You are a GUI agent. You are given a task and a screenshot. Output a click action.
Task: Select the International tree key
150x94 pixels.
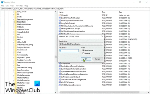coord(22,50)
